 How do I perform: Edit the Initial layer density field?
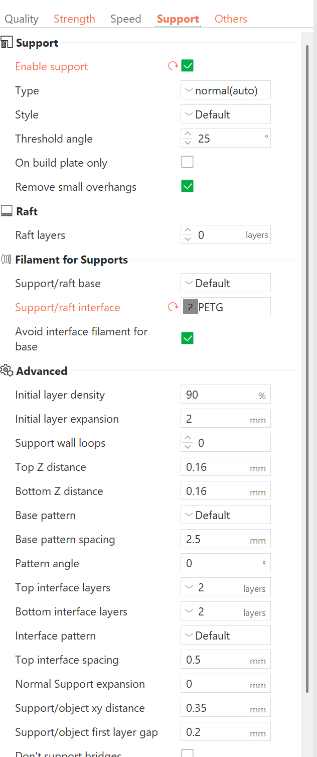tap(226, 395)
